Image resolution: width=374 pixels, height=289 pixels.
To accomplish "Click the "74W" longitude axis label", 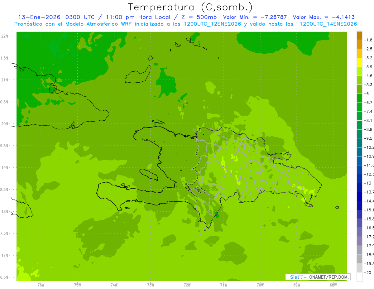I will tap(114, 285).
